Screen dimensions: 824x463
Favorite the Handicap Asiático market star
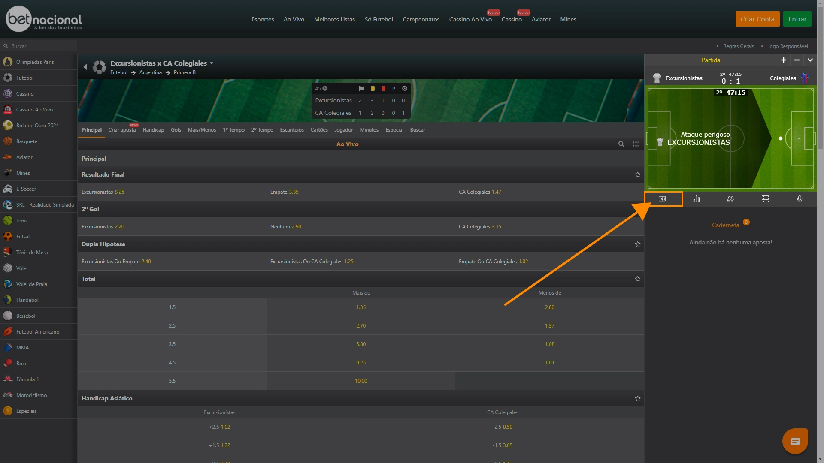pyautogui.click(x=638, y=398)
